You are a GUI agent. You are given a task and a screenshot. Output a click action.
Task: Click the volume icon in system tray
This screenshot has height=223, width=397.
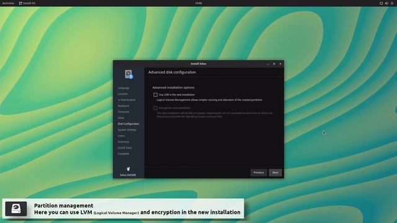pyautogui.click(x=386, y=3)
